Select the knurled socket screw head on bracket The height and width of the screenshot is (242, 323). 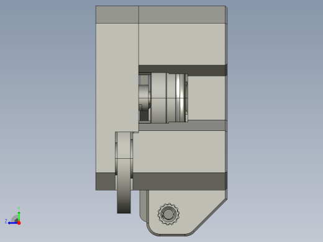pos(168,214)
